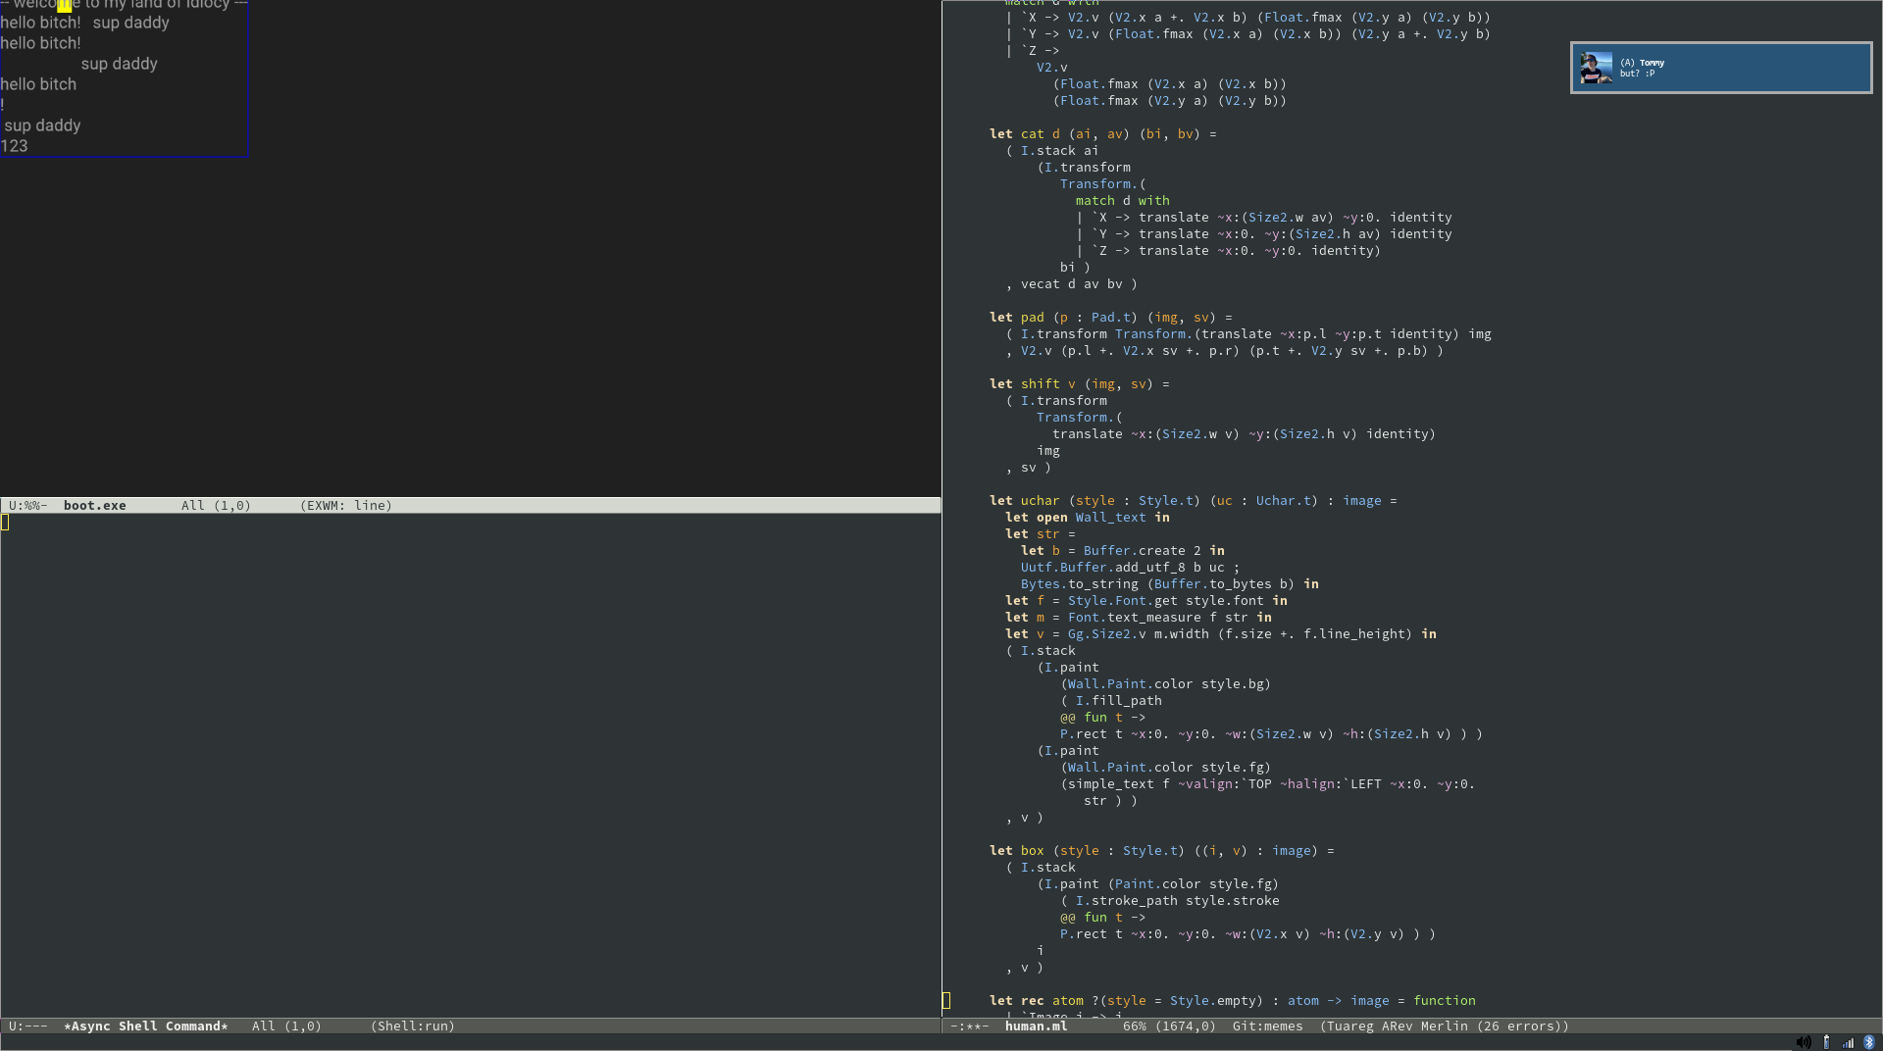Toggle the EXWM: line mode indicator
Screen dimensions: 1883x1051
(346, 506)
